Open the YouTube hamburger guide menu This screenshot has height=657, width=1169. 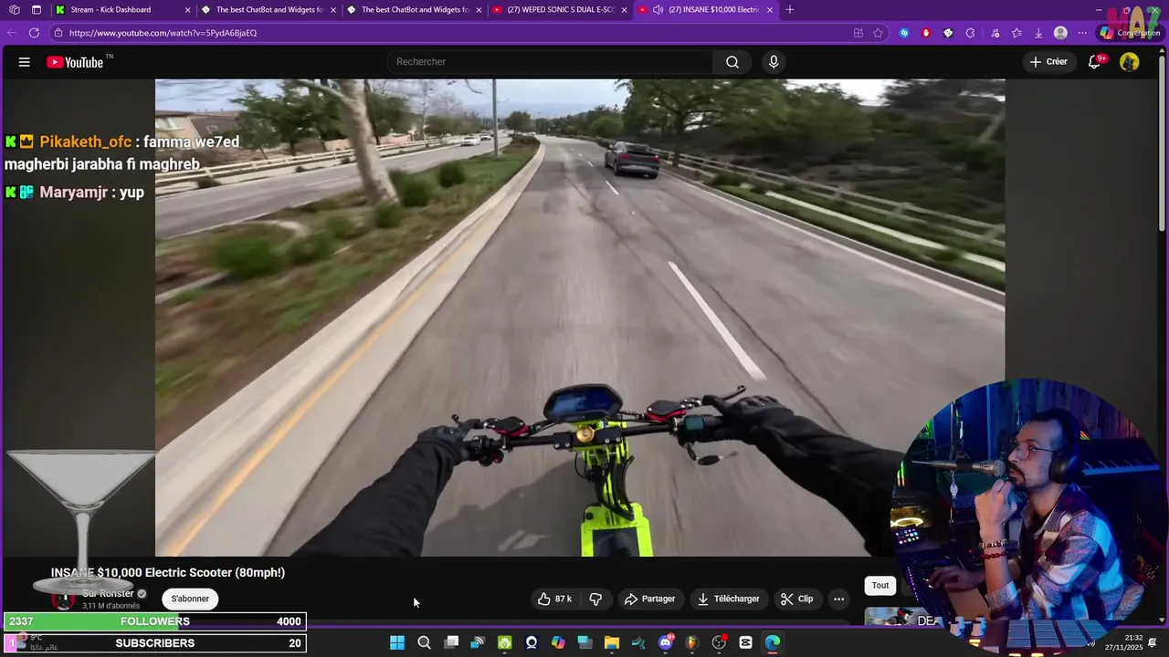(x=25, y=62)
